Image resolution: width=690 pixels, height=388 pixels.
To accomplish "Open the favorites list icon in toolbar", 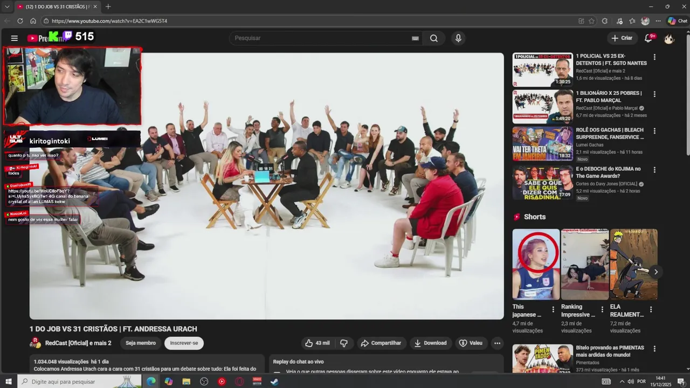I will pos(632,21).
